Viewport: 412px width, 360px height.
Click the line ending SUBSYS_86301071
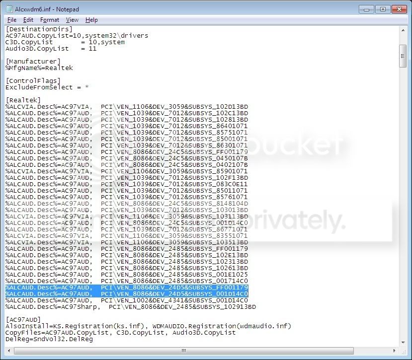tap(127, 145)
